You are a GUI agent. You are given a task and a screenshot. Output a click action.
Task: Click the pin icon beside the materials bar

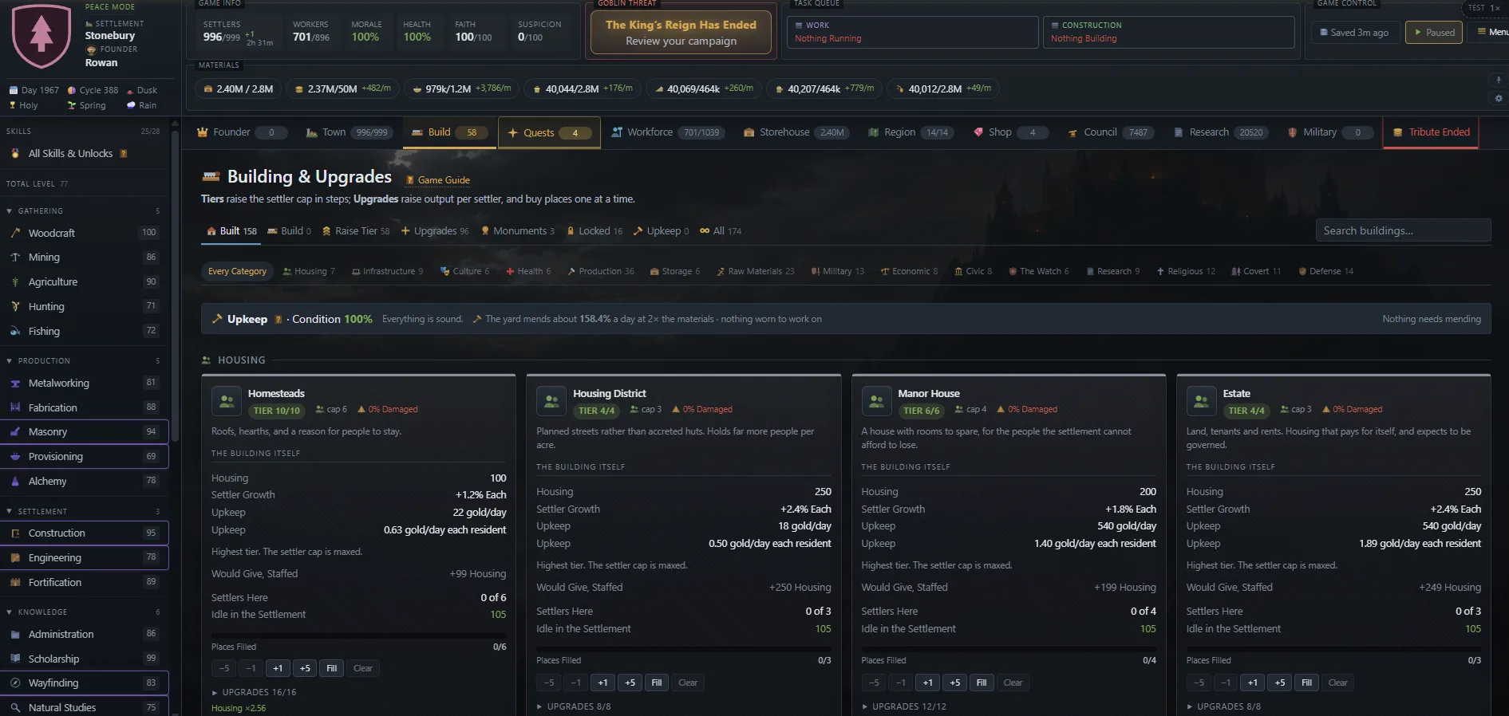point(1498,80)
